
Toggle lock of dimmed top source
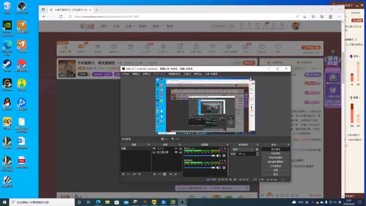(180, 148)
